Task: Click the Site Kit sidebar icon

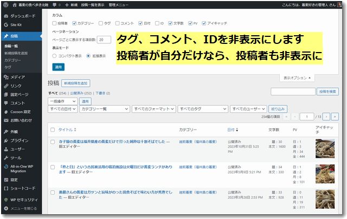Action: pos(5,25)
